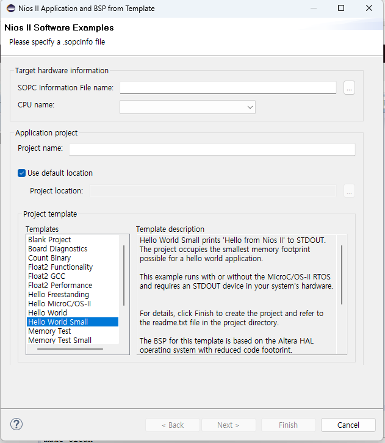Select Memory Test Small template
385x443 pixels.
(x=73, y=340)
